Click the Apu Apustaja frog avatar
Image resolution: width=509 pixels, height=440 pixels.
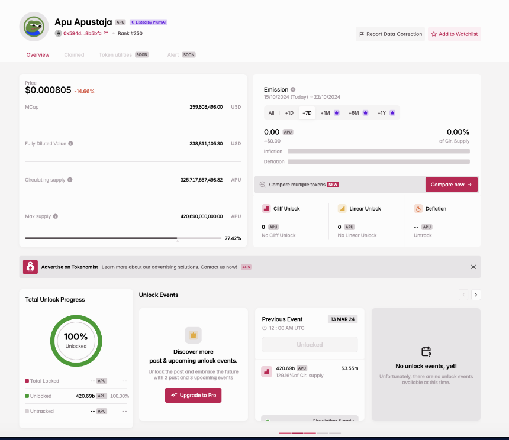[x=34, y=27]
